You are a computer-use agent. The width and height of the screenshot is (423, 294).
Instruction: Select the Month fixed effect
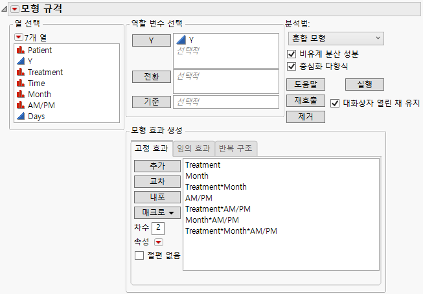click(x=197, y=176)
